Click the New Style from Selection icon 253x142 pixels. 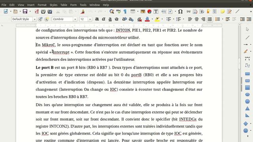[47, 19]
